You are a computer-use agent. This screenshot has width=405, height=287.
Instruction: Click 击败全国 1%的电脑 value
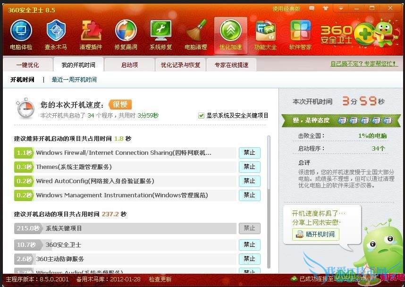pos(372,135)
